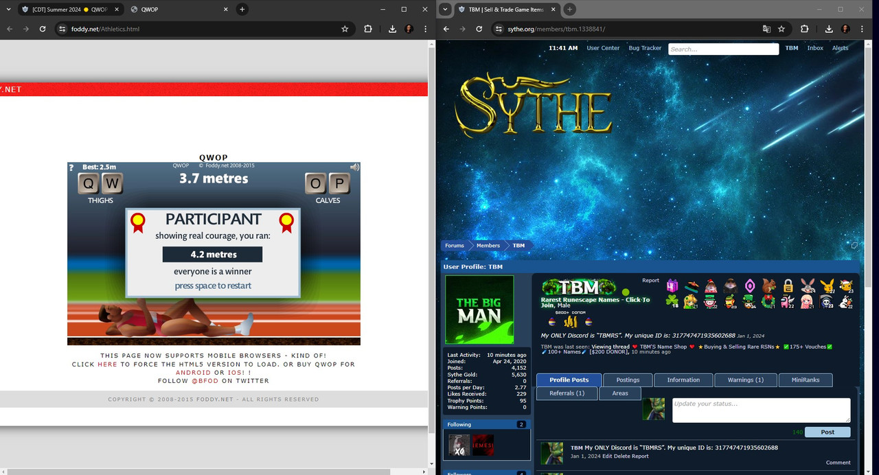The width and height of the screenshot is (879, 475).
Task: Open the @BFOD Twitter link
Action: 205,381
